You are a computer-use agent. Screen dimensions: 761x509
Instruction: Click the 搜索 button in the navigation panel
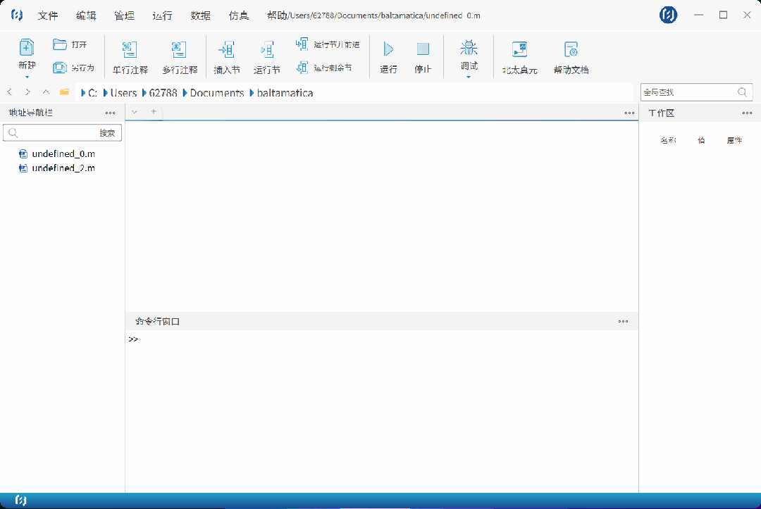[x=107, y=133]
